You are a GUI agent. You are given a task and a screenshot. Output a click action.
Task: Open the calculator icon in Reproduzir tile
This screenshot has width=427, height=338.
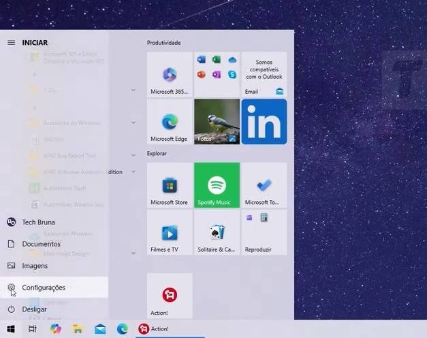click(264, 218)
